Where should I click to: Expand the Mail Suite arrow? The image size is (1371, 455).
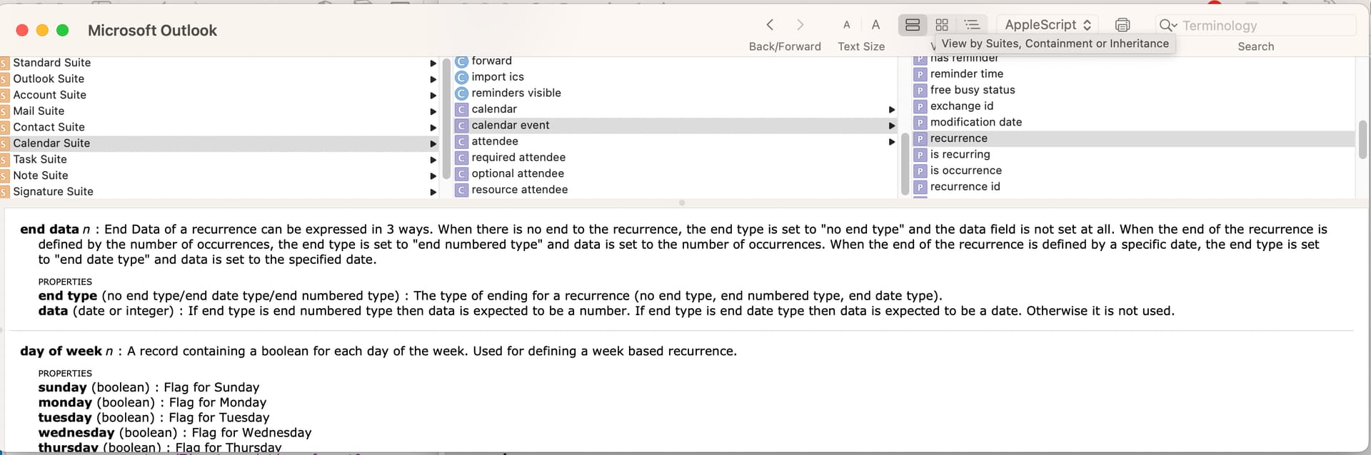pyautogui.click(x=433, y=112)
